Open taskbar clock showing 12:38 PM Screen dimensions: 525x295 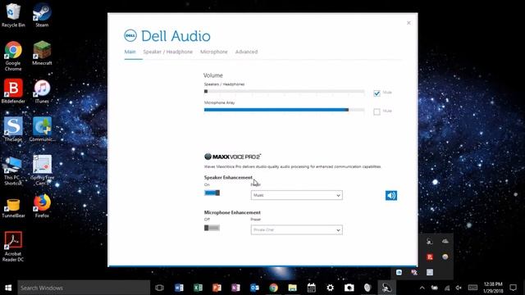(493, 288)
